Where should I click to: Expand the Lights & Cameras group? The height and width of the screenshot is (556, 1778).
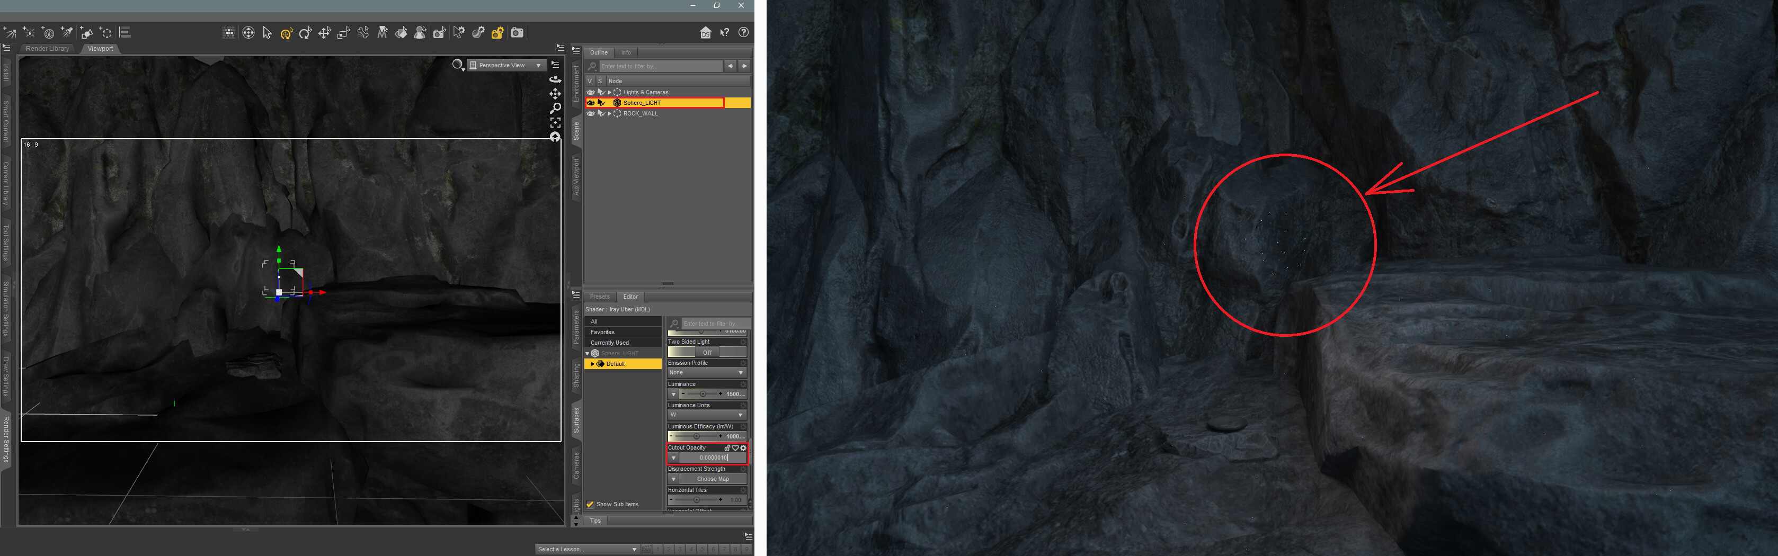[x=609, y=93]
